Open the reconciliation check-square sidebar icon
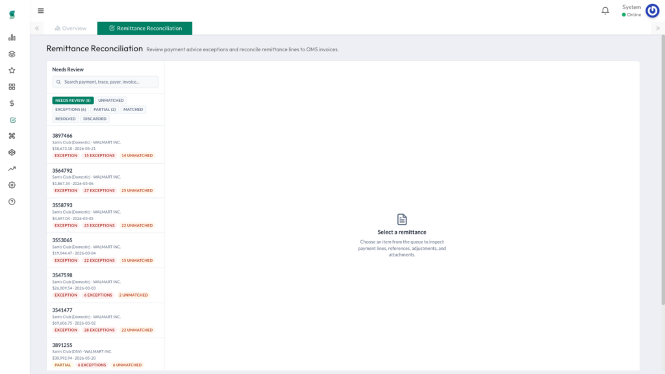Image resolution: width=665 pixels, height=374 pixels. point(13,120)
